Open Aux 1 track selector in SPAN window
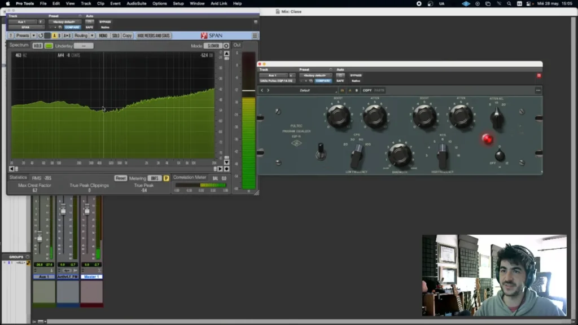 pyautogui.click(x=22, y=22)
